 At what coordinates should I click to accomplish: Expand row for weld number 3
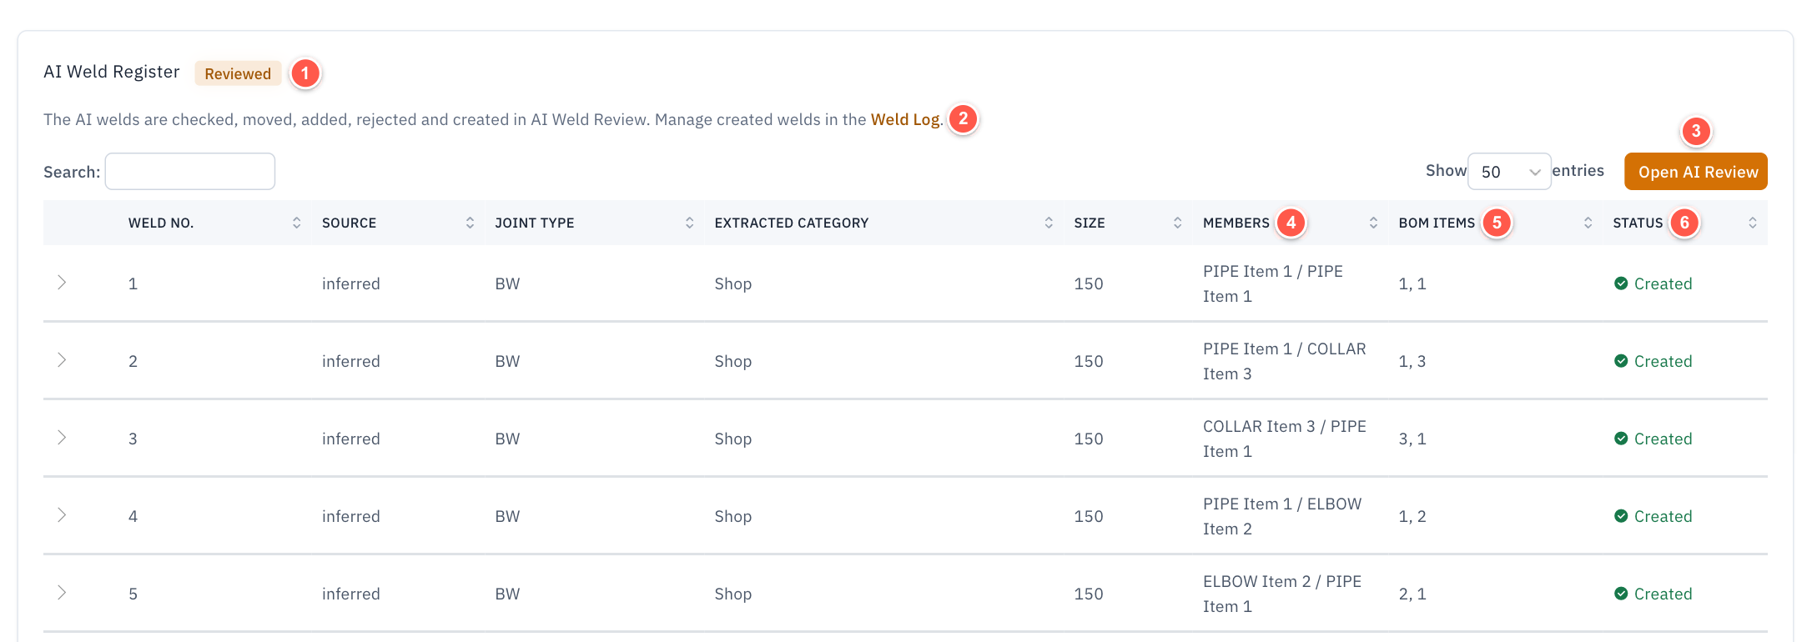(x=62, y=438)
